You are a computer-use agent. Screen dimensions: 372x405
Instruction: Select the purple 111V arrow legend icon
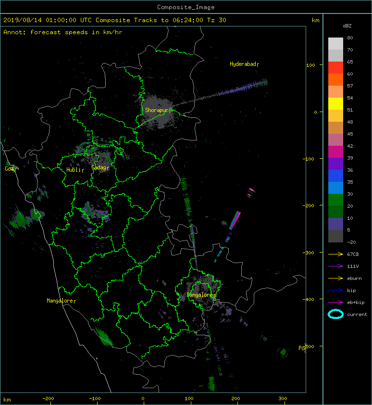(x=335, y=266)
